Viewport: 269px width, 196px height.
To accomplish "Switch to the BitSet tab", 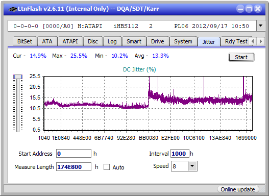I will (x=25, y=41).
